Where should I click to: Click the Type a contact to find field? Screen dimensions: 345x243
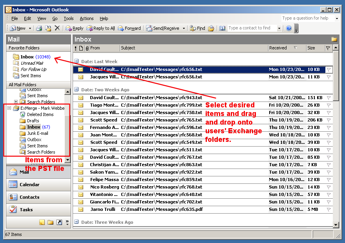click(x=252, y=28)
